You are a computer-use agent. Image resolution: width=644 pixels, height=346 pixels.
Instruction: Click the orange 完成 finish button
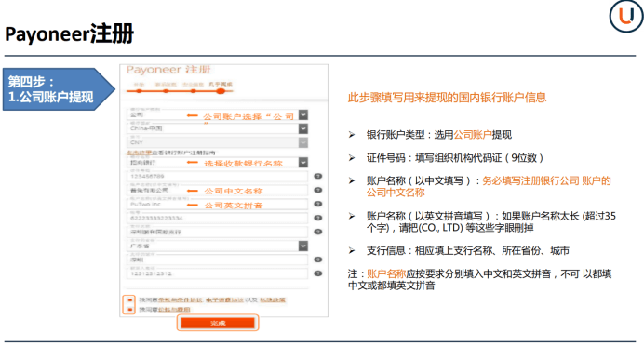tap(218, 323)
